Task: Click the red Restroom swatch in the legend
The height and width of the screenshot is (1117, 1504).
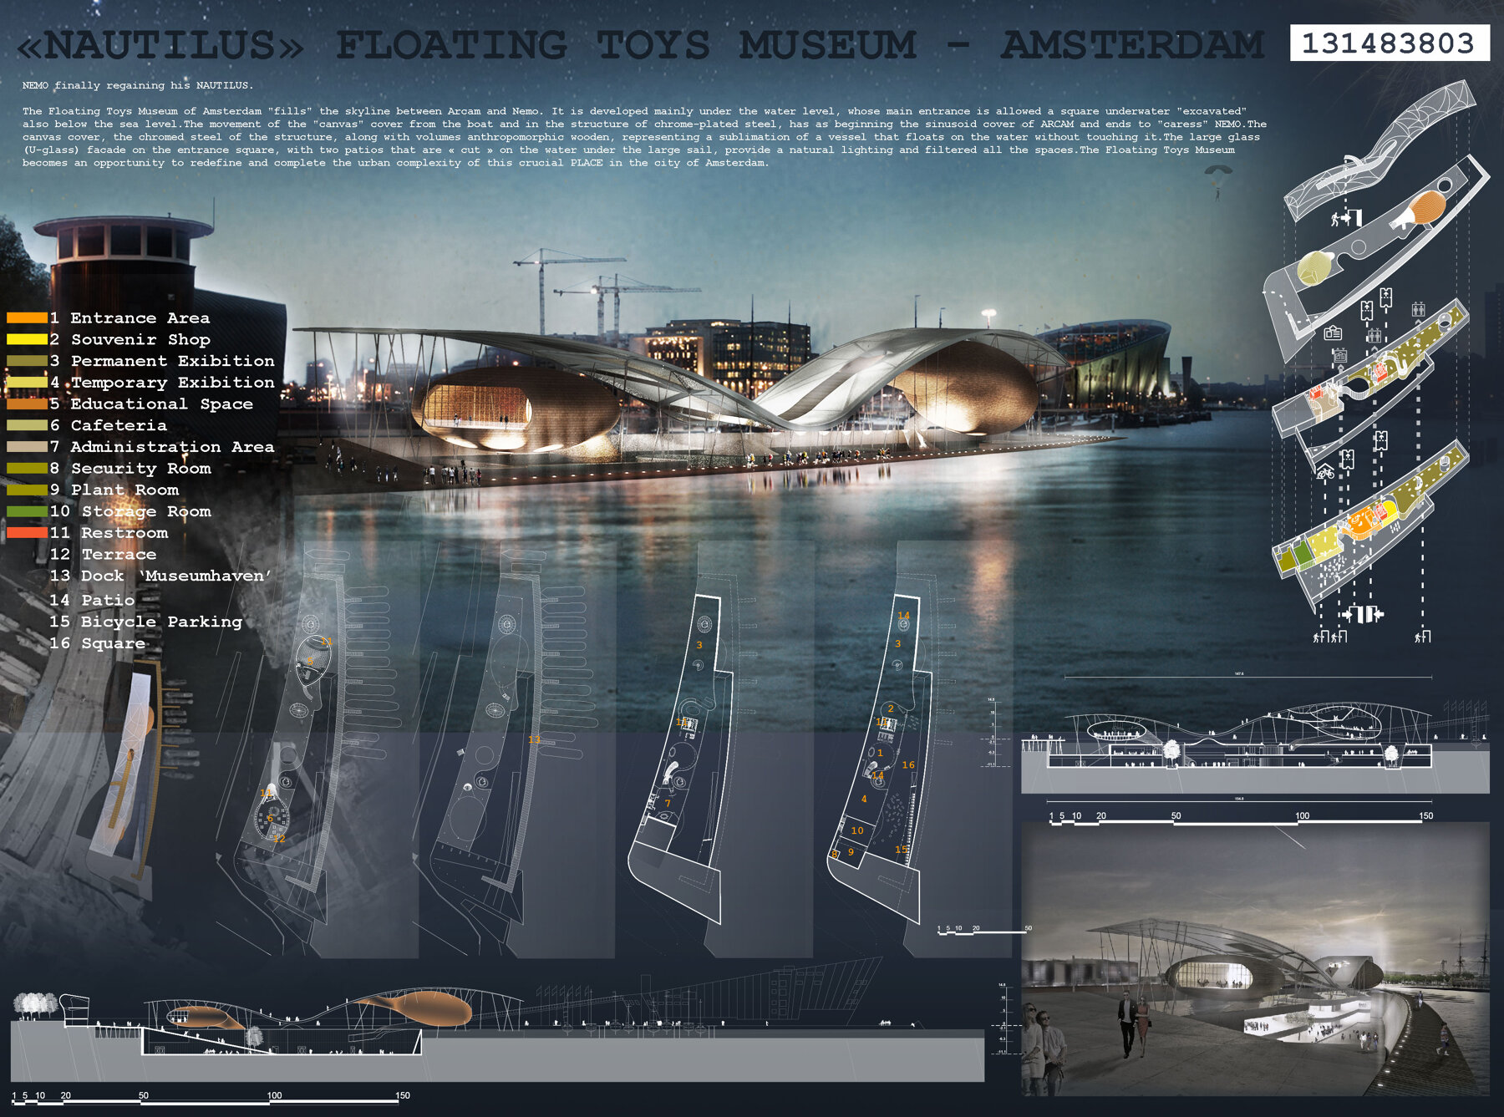Action: pos(27,532)
